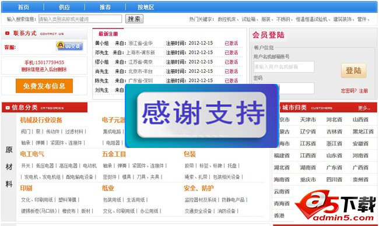
Task: Switch to the 供应 navigation tab
Action: point(64,7)
